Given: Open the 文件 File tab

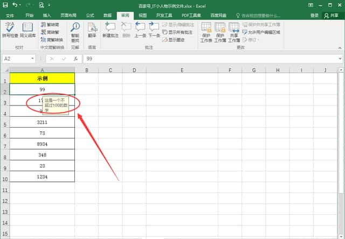Looking at the screenshot, I should [x=10, y=16].
